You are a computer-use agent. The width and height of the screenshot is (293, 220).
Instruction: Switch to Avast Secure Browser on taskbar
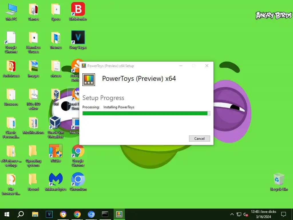point(63,214)
